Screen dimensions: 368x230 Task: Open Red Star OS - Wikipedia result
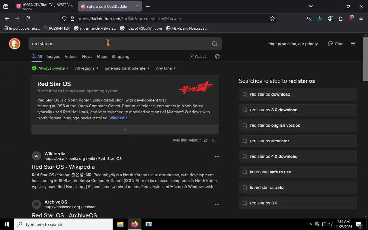coord(63,167)
